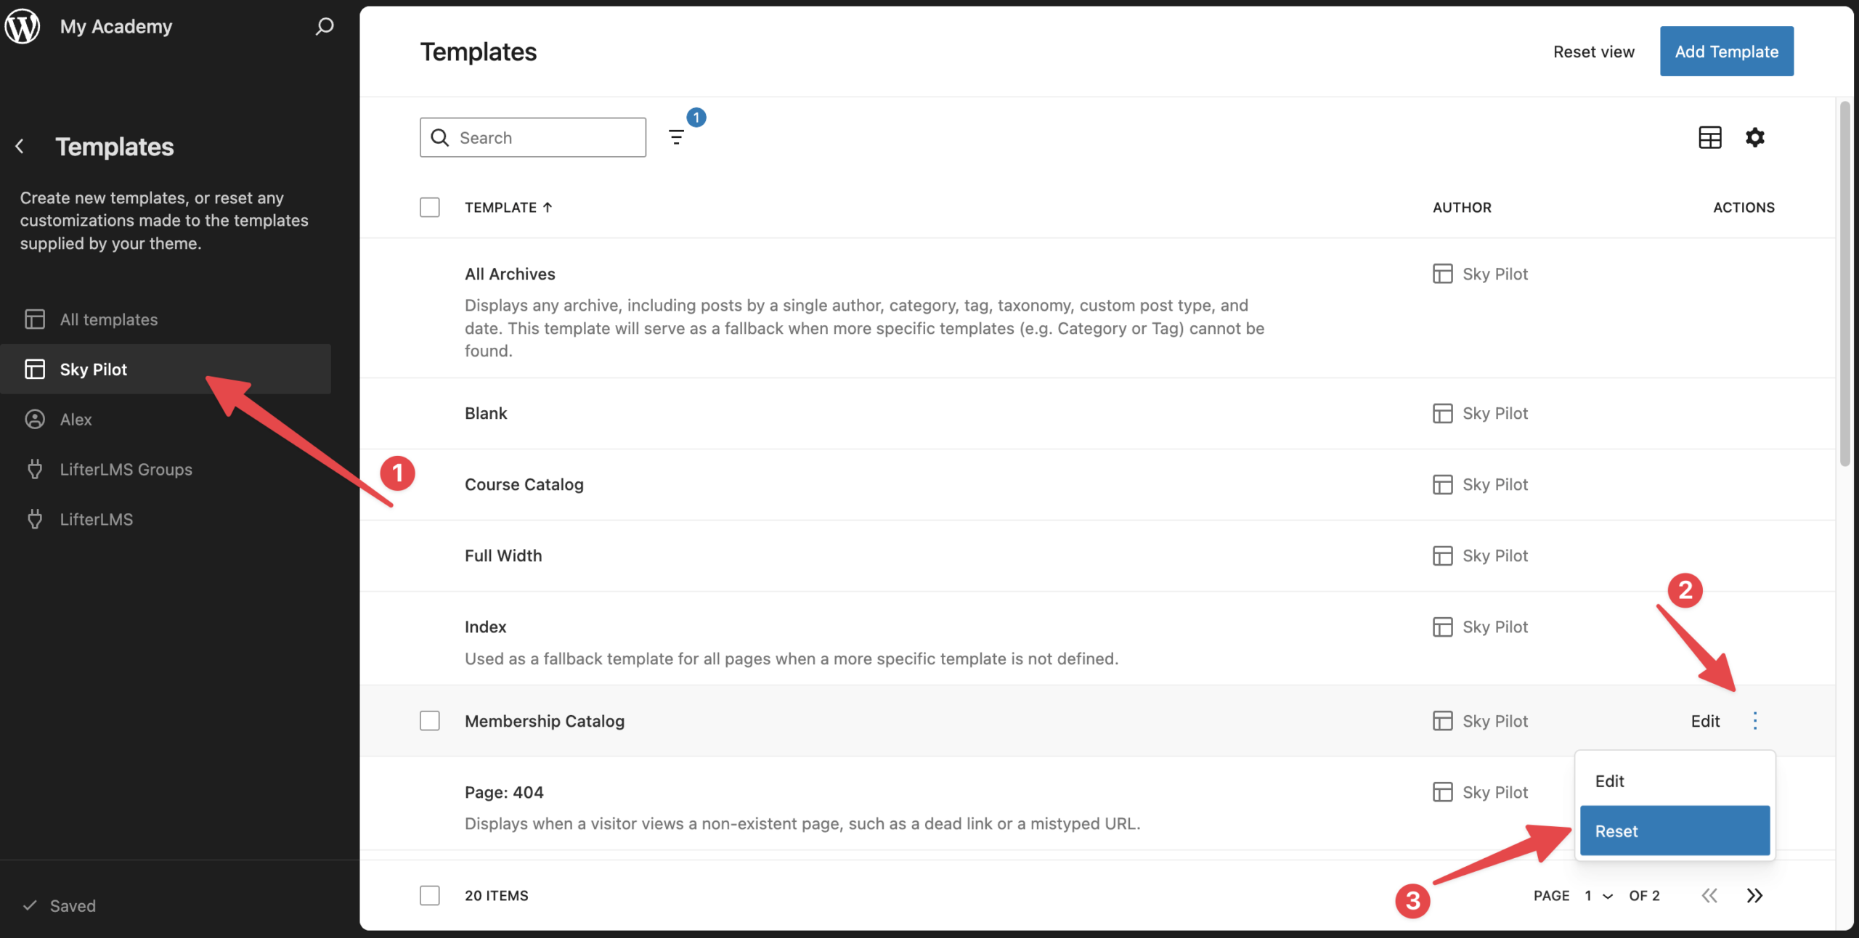This screenshot has width=1859, height=938.
Task: Open the page number dropdown
Action: [1598, 895]
